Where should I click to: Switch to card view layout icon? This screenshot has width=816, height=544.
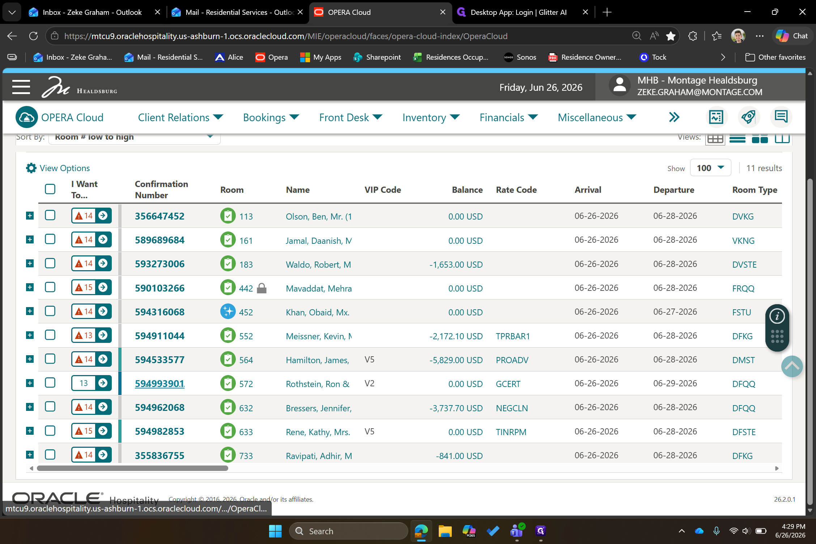tap(760, 139)
